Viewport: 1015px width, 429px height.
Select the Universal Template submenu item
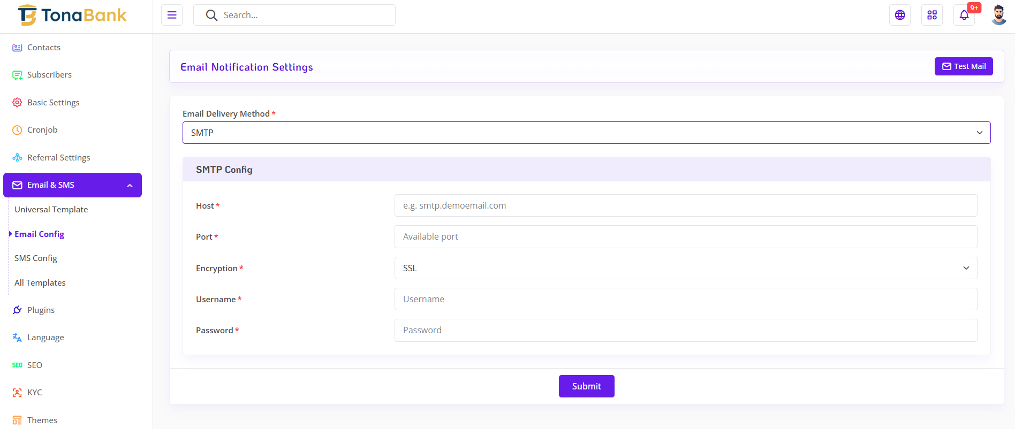pyautogui.click(x=51, y=210)
